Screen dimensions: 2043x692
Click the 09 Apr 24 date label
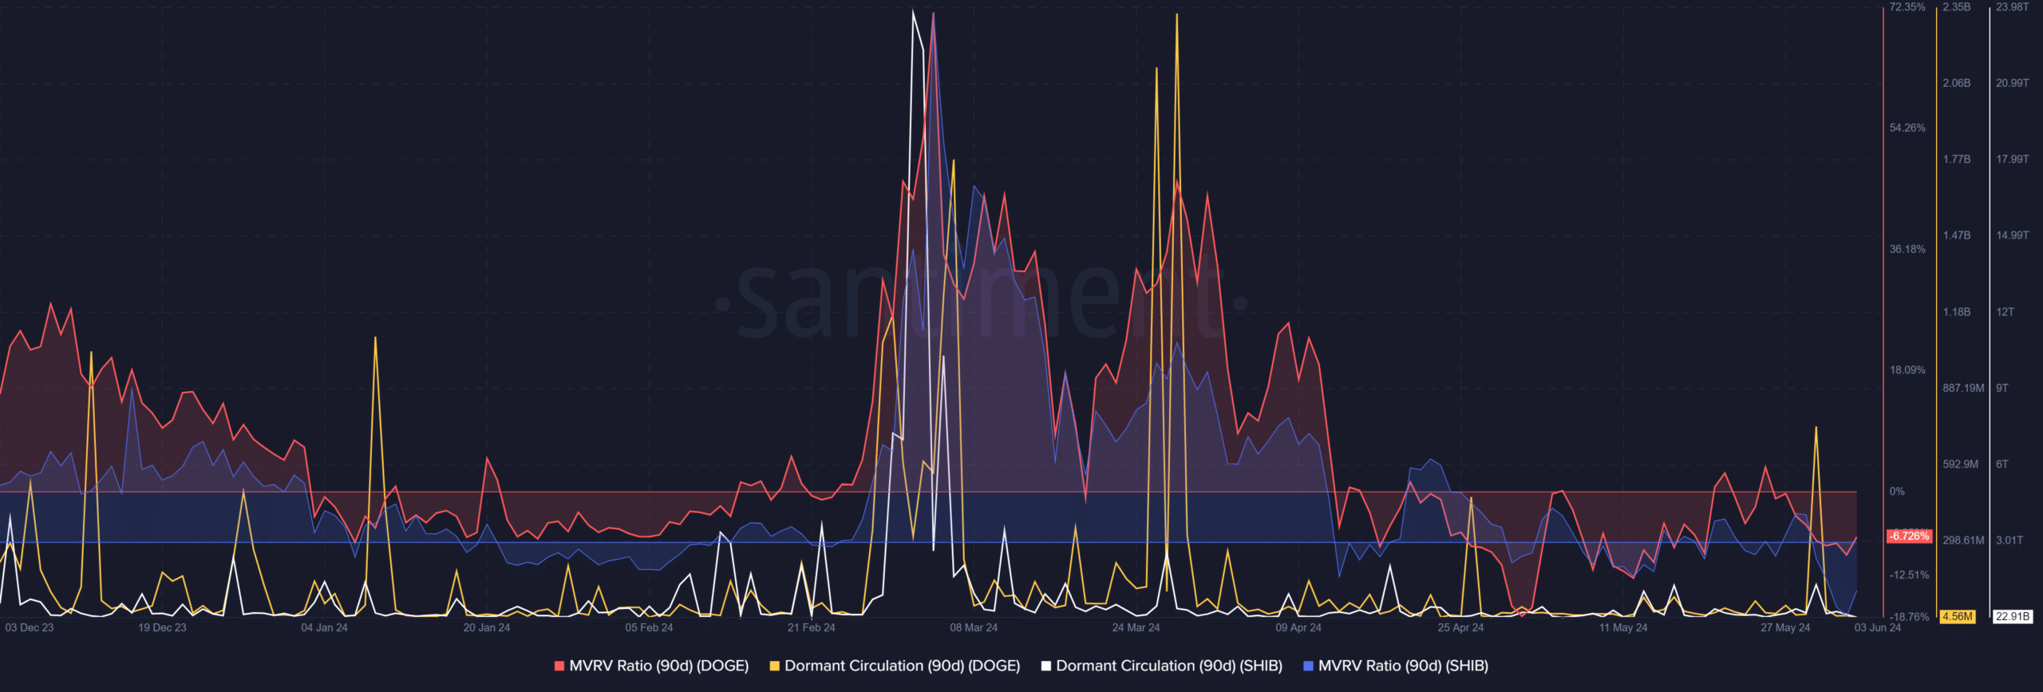pyautogui.click(x=1298, y=627)
